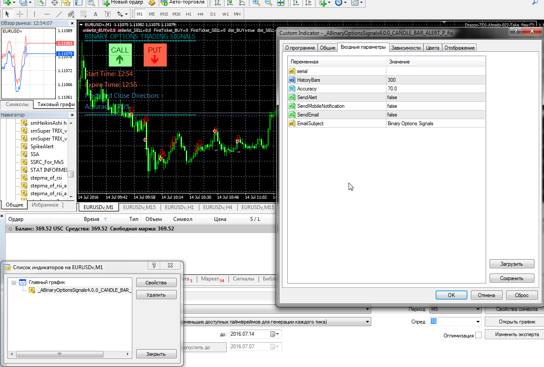Open the Спред dropdown list

pos(478,322)
